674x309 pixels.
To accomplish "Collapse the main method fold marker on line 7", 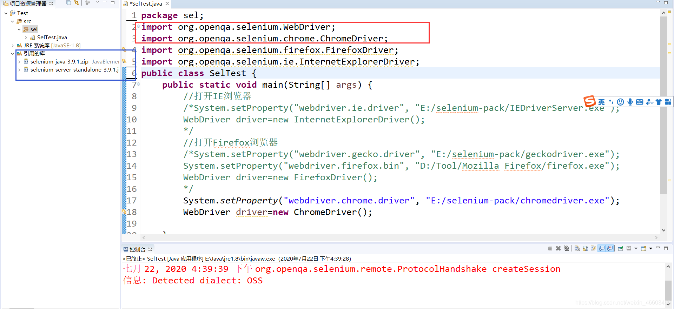I will click(138, 84).
